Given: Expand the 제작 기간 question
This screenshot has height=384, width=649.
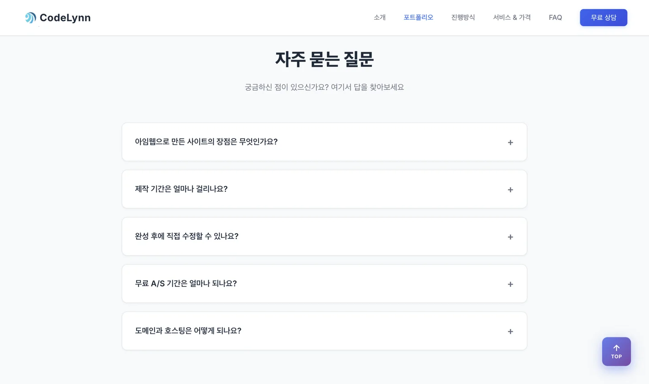Looking at the screenshot, I should click(324, 189).
